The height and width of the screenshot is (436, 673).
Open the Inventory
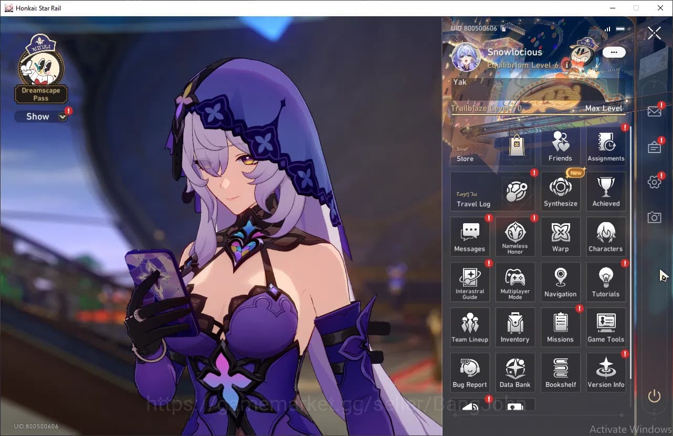(515, 328)
